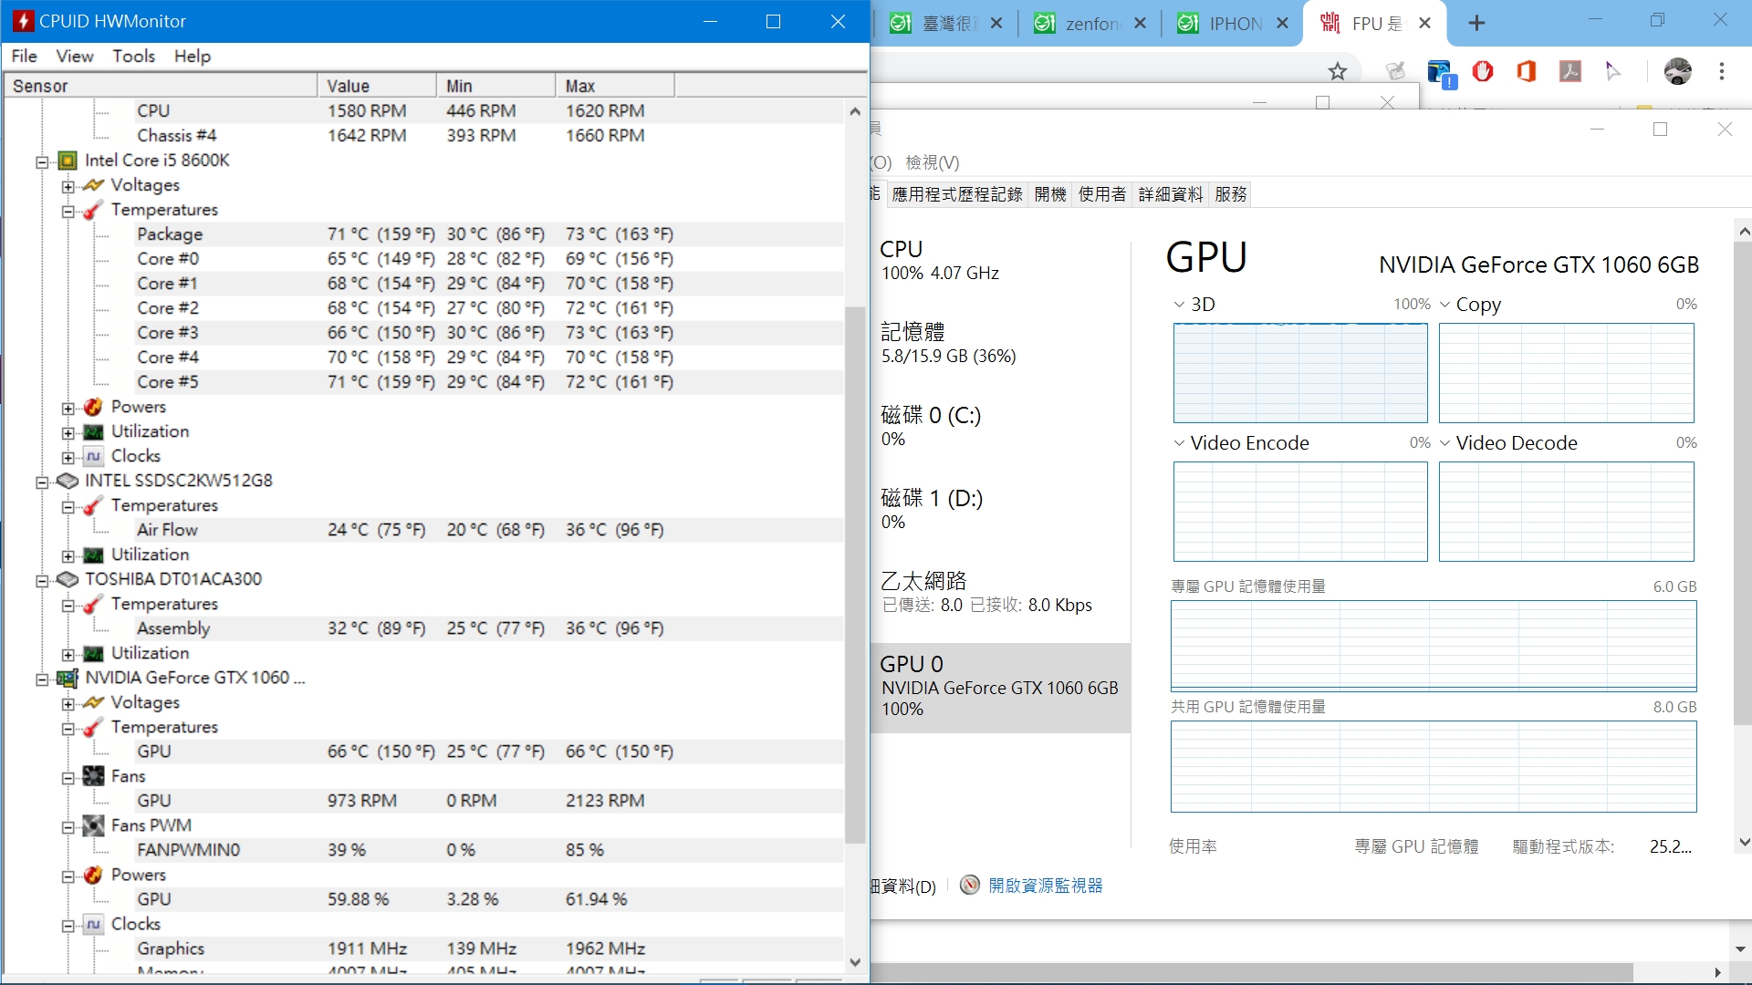The width and height of the screenshot is (1752, 985).
Task: Open the 開啟資源監視器 link
Action: click(1046, 886)
